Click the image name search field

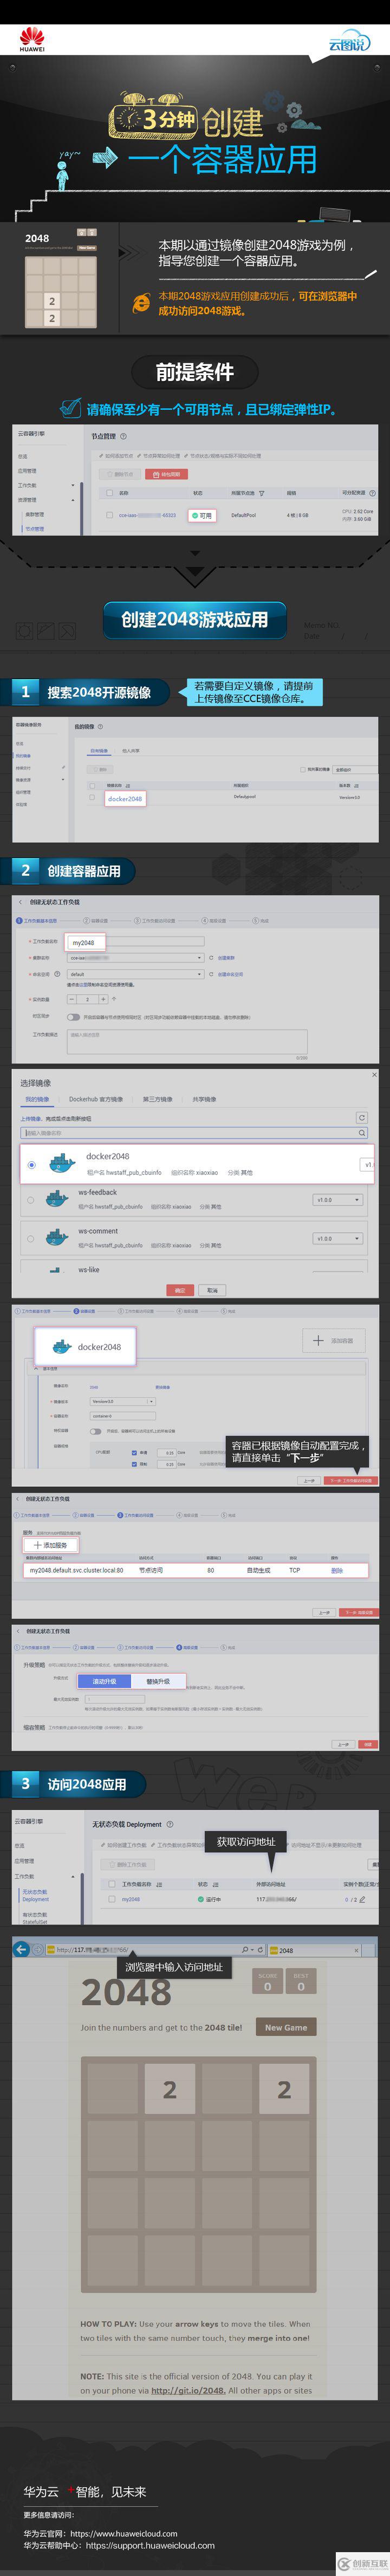194,1132
